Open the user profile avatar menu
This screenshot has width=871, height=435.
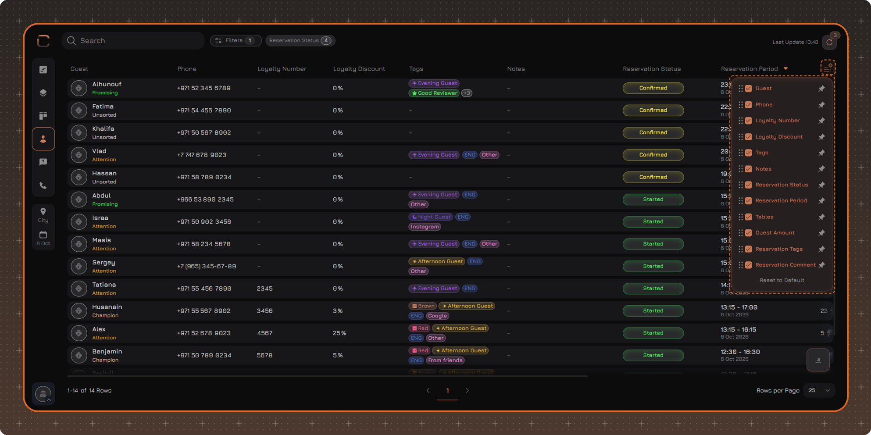pos(43,394)
